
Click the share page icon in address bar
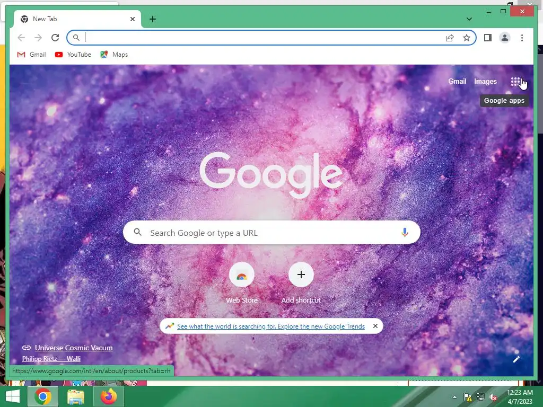[450, 38]
